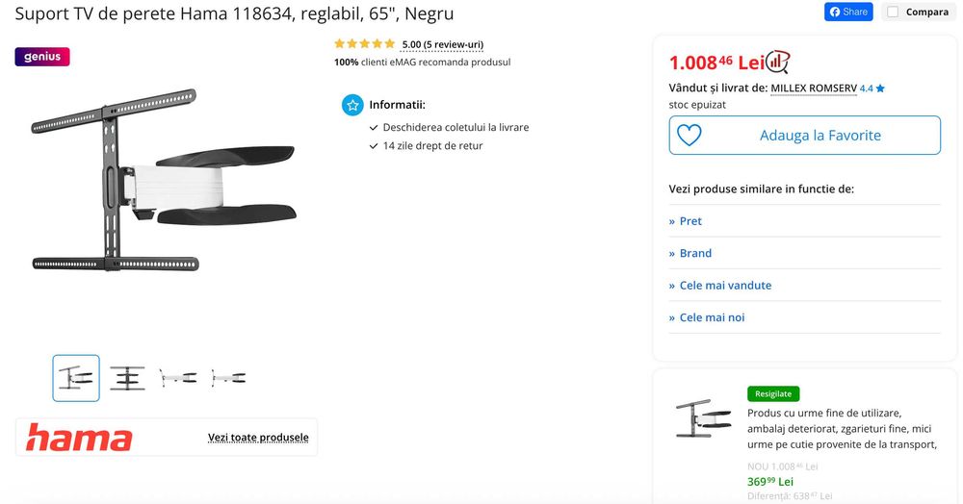Image resolution: width=963 pixels, height=504 pixels.
Task: Open the Resigilate offer product image
Action: (x=700, y=418)
